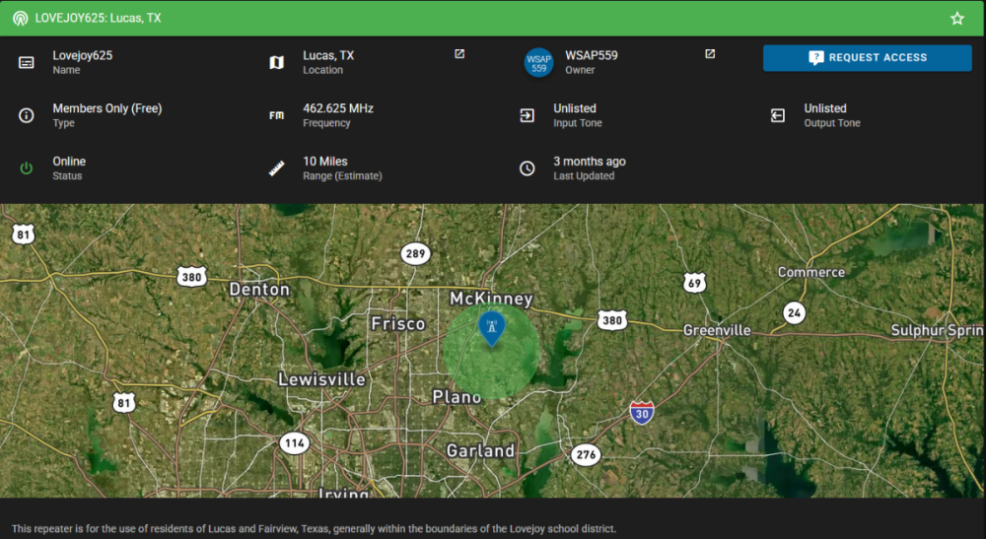986x539 pixels.
Task: Click the 462.625 MHz frequency value
Action: tap(337, 108)
